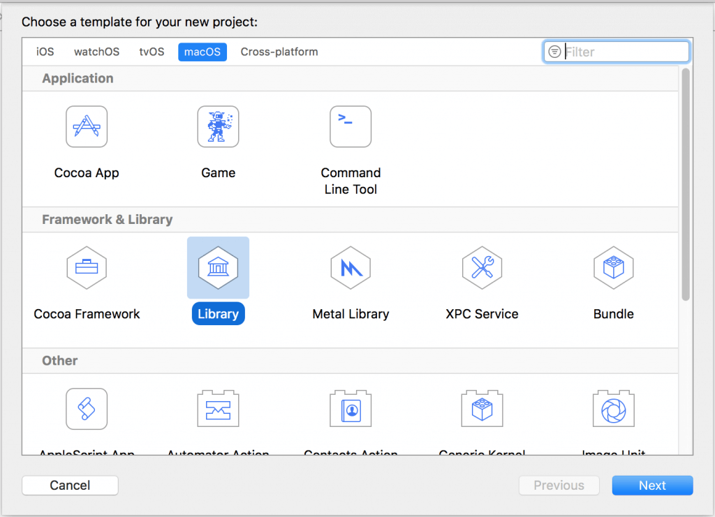This screenshot has width=715, height=517.
Task: Pick the Cocoa Framework template icon
Action: point(87,267)
